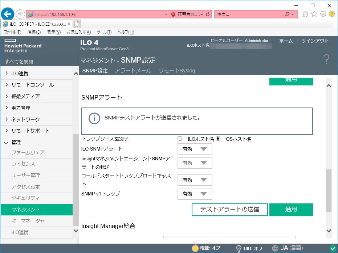Open the cold start trap broadcast dropdown

(195, 180)
